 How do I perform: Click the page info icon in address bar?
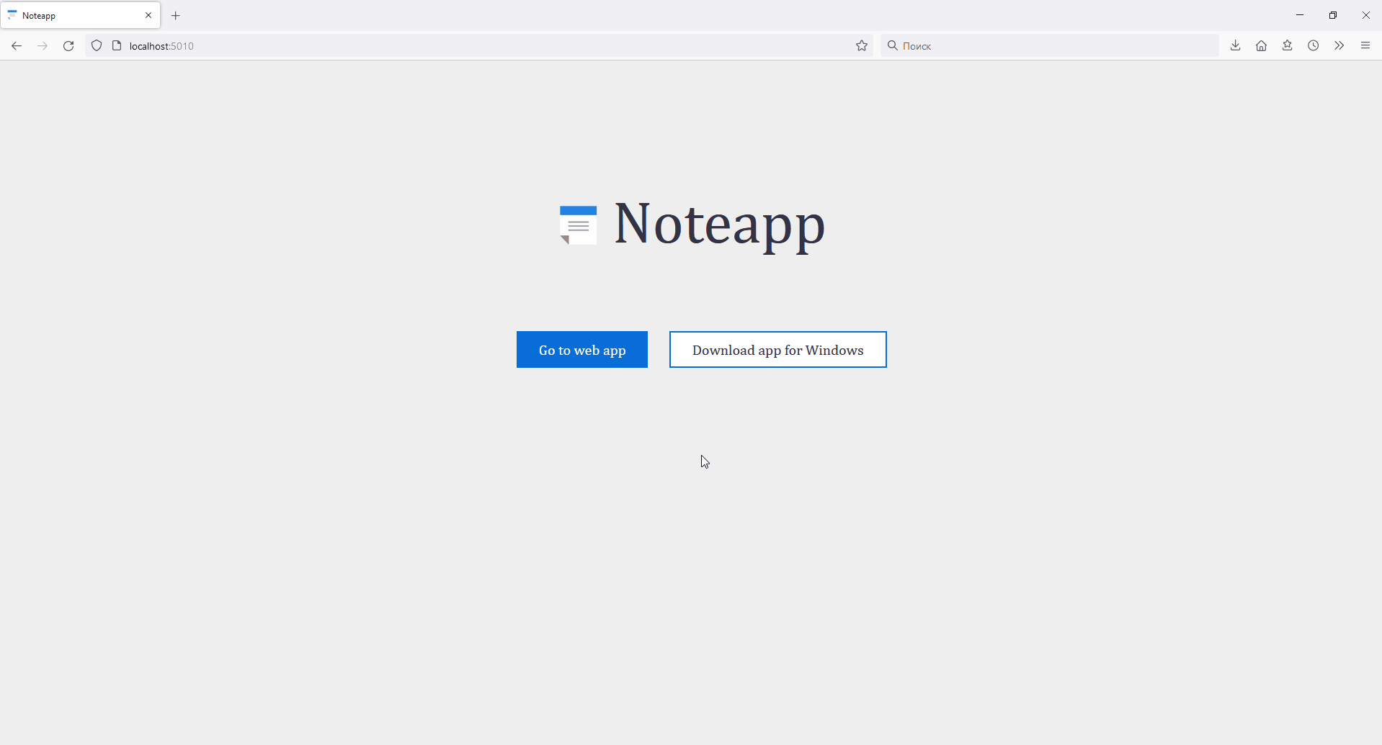[x=117, y=45]
